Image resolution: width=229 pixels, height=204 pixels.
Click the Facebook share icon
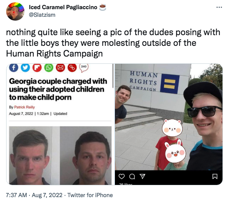click(x=13, y=68)
